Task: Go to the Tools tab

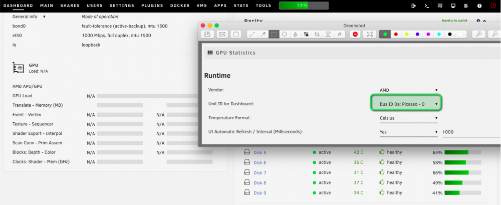Action: [264, 6]
